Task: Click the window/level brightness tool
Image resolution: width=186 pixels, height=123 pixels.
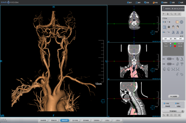Action: pyautogui.click(x=175, y=14)
